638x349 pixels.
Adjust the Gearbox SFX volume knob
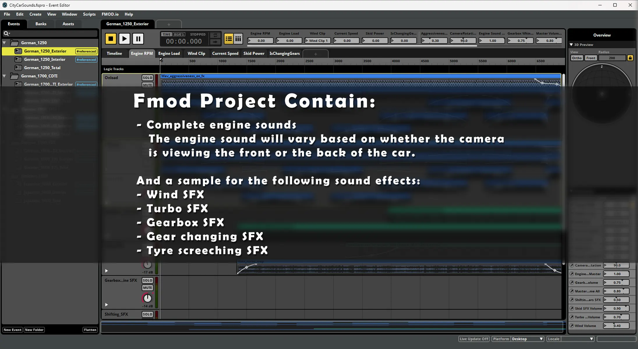click(147, 298)
